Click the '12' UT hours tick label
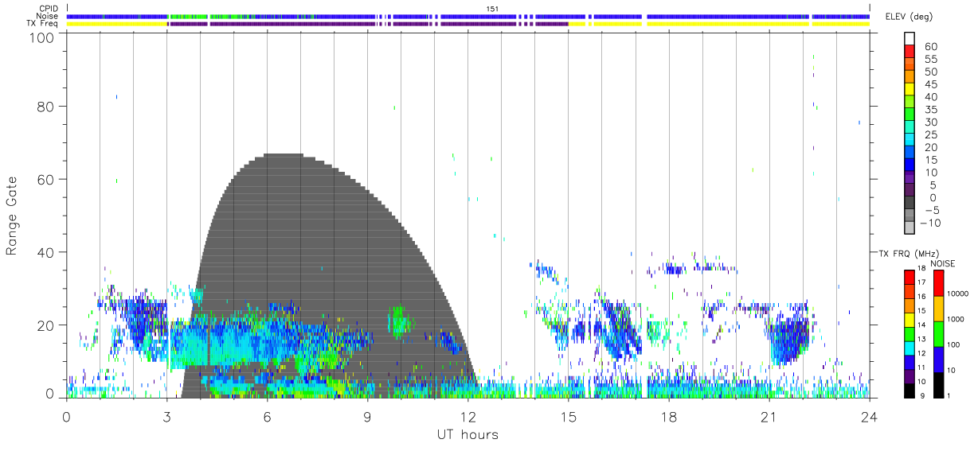Viewport: 978px width, 451px height. pyautogui.click(x=467, y=416)
